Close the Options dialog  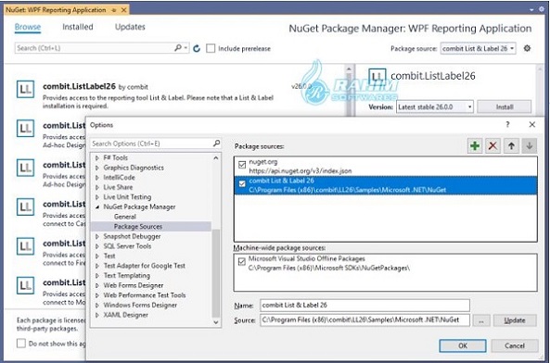tap(532, 124)
